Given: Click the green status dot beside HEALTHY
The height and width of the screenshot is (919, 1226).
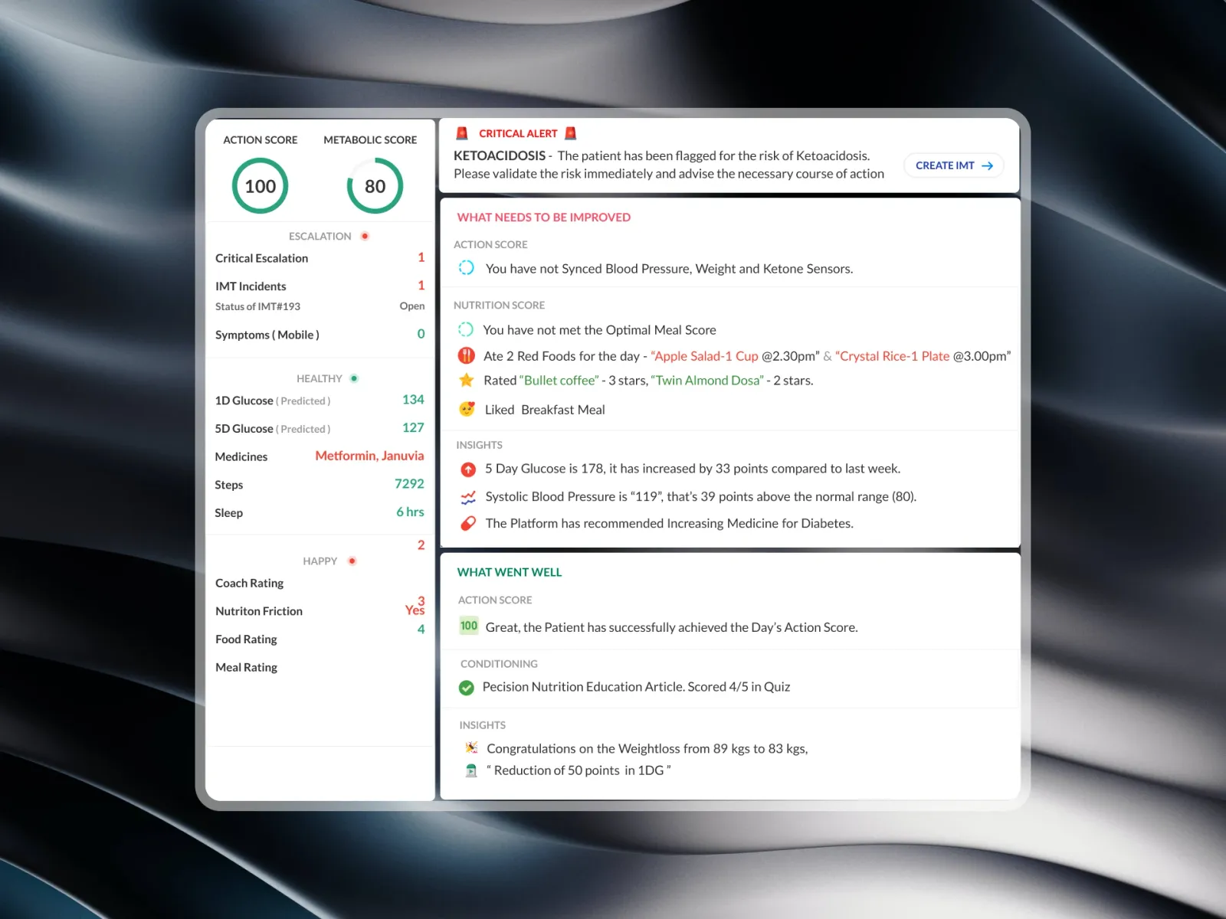Looking at the screenshot, I should pyautogui.click(x=354, y=378).
